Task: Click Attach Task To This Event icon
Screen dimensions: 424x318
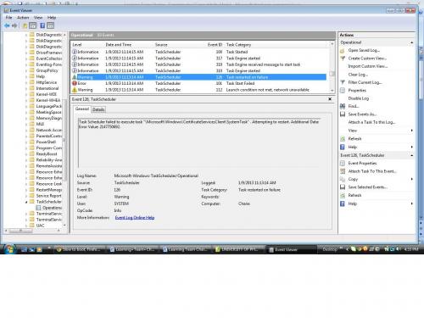Action: point(343,171)
